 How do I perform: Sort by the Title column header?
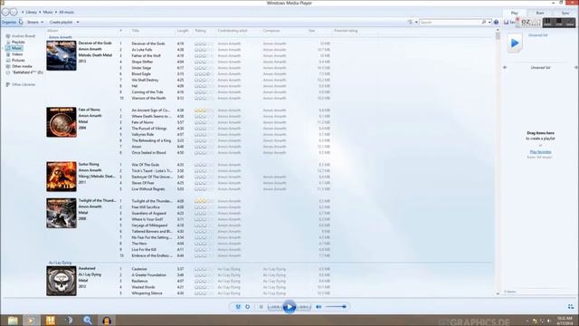click(136, 31)
